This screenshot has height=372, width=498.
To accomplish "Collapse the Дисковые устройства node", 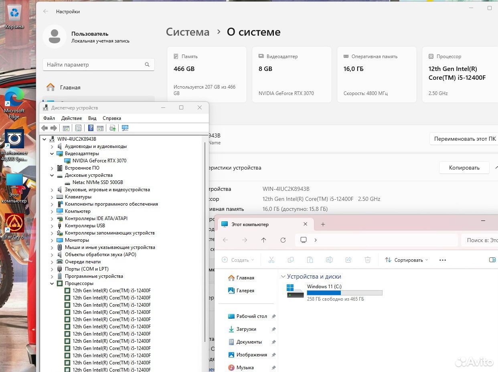I will 52,175.
